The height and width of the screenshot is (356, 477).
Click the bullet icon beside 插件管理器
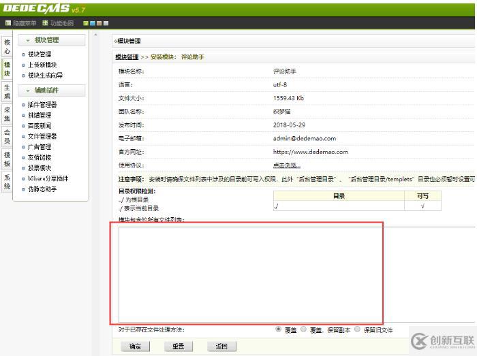pyautogui.click(x=23, y=105)
